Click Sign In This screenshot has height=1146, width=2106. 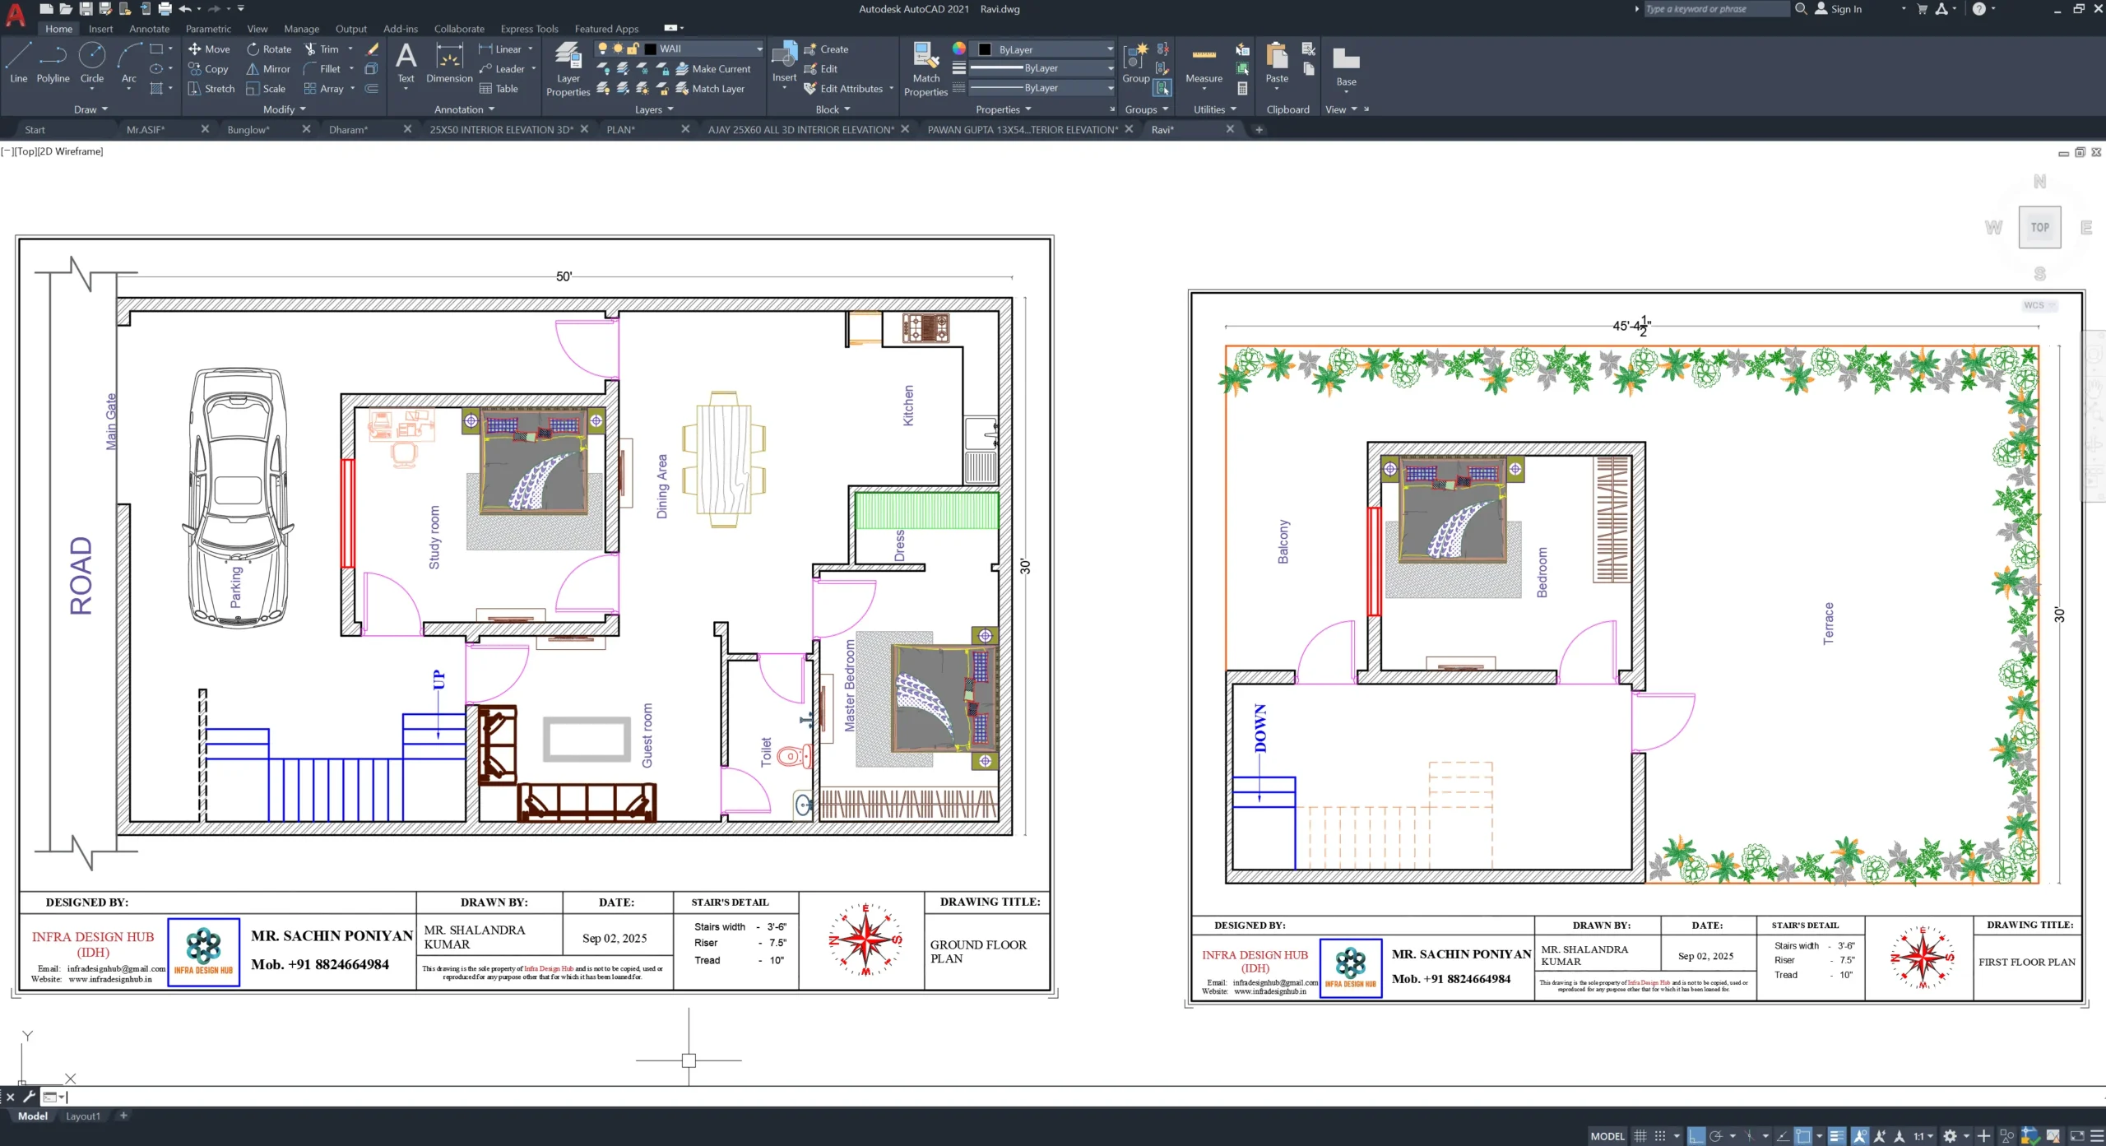click(x=1839, y=9)
